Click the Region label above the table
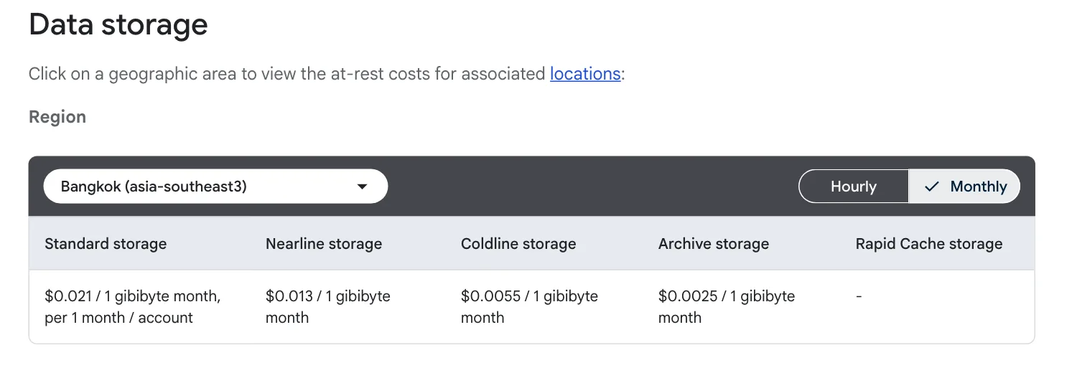This screenshot has width=1077, height=373. (x=57, y=117)
